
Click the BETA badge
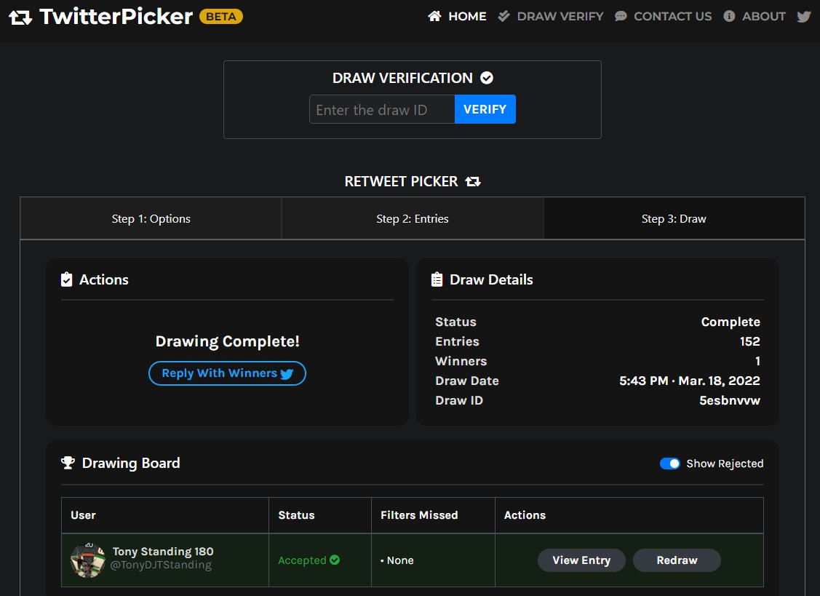pos(220,17)
